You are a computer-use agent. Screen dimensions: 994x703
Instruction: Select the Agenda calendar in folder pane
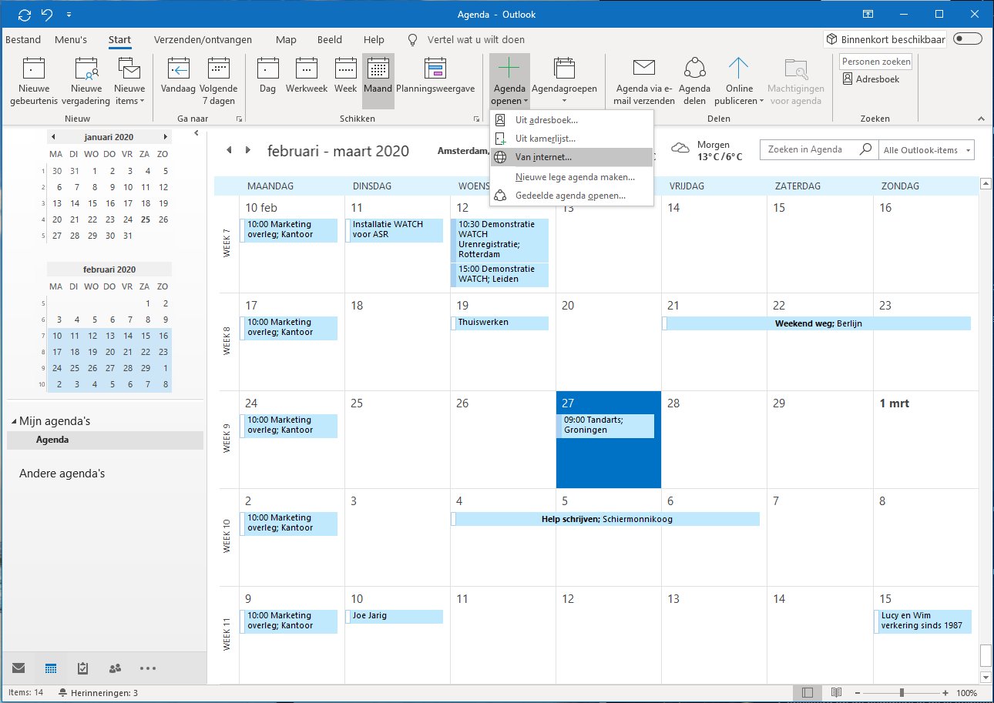pyautogui.click(x=105, y=440)
